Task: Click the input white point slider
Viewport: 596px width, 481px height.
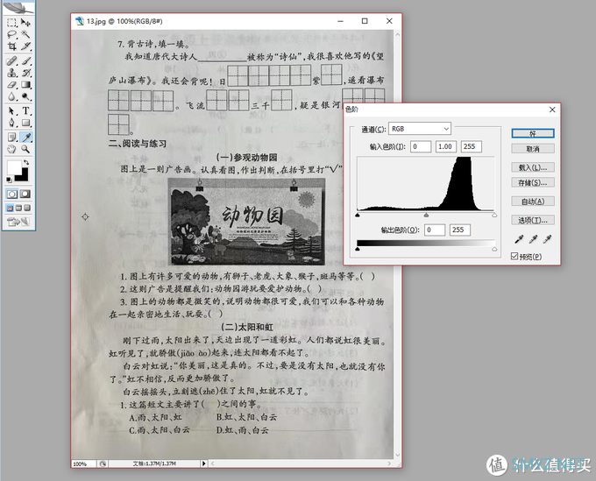Action: [494, 216]
